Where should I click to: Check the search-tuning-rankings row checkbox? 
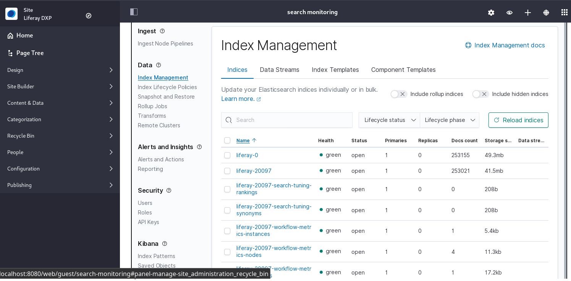pyautogui.click(x=227, y=189)
